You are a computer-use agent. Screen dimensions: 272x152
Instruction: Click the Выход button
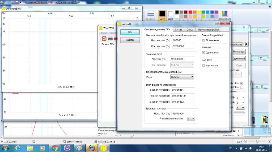click(x=130, y=40)
